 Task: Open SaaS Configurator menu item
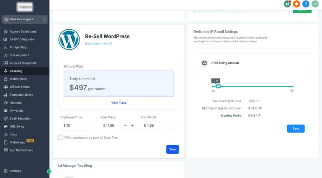coord(22,39)
